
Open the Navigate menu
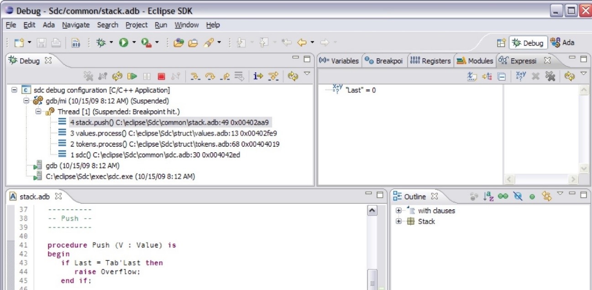click(76, 25)
